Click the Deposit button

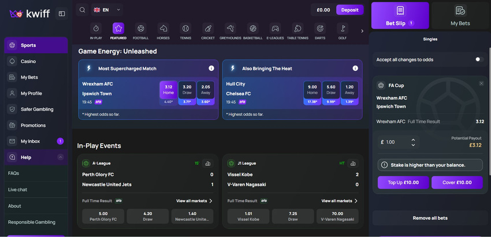click(350, 10)
